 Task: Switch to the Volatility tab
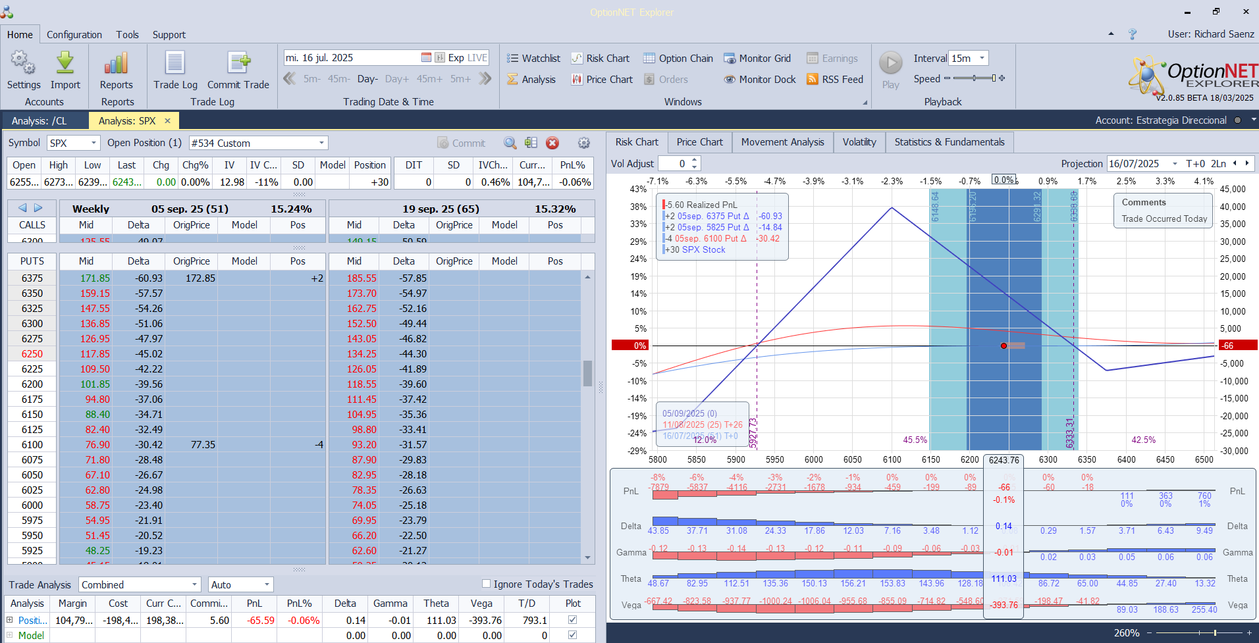(x=859, y=142)
